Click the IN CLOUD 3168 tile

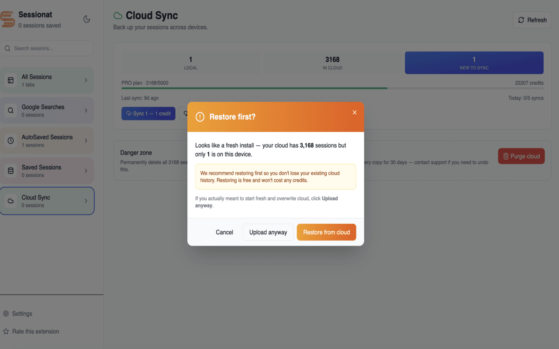click(x=332, y=63)
